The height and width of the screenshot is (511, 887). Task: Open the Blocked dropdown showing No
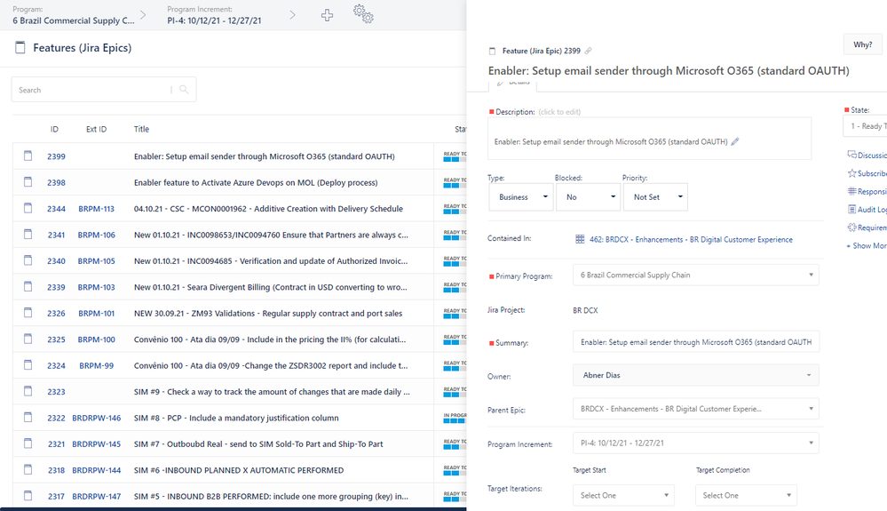tap(589, 197)
